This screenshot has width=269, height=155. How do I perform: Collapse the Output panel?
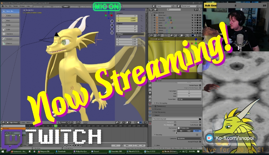156,116
